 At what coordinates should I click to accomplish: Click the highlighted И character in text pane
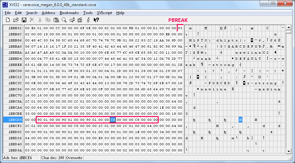(x=240, y=120)
